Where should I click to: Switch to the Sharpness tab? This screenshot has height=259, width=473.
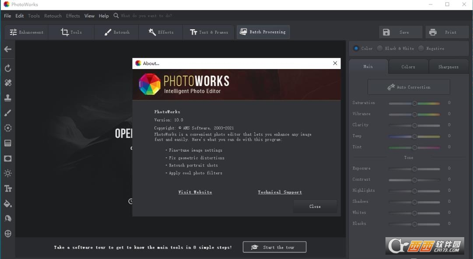coord(448,67)
